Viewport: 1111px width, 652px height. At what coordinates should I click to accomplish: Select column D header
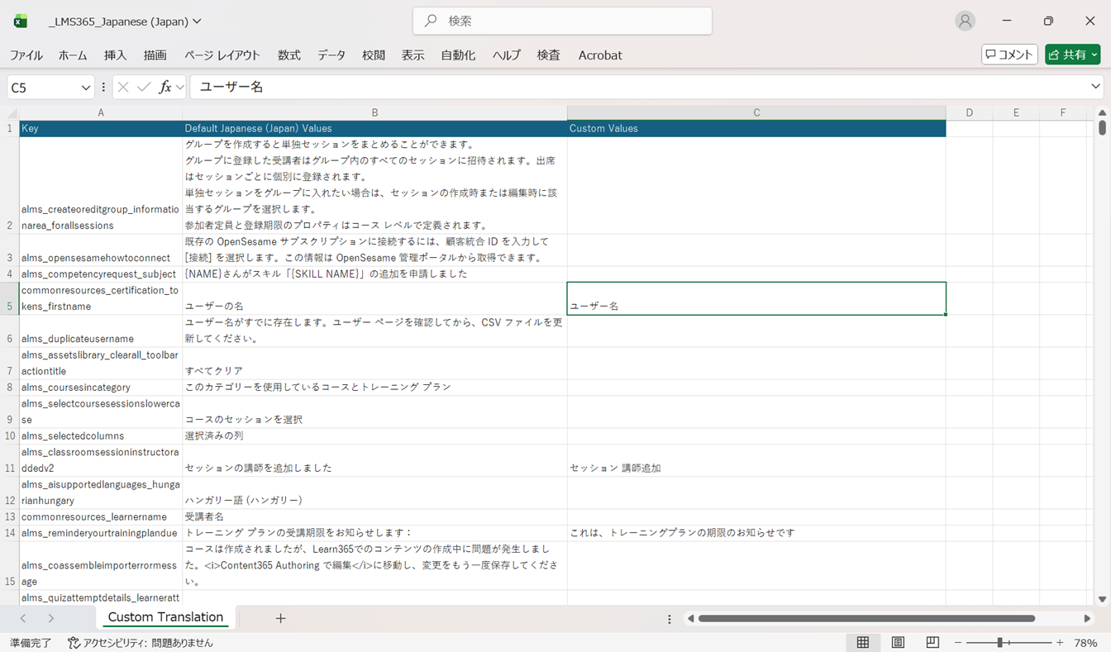pos(969,112)
